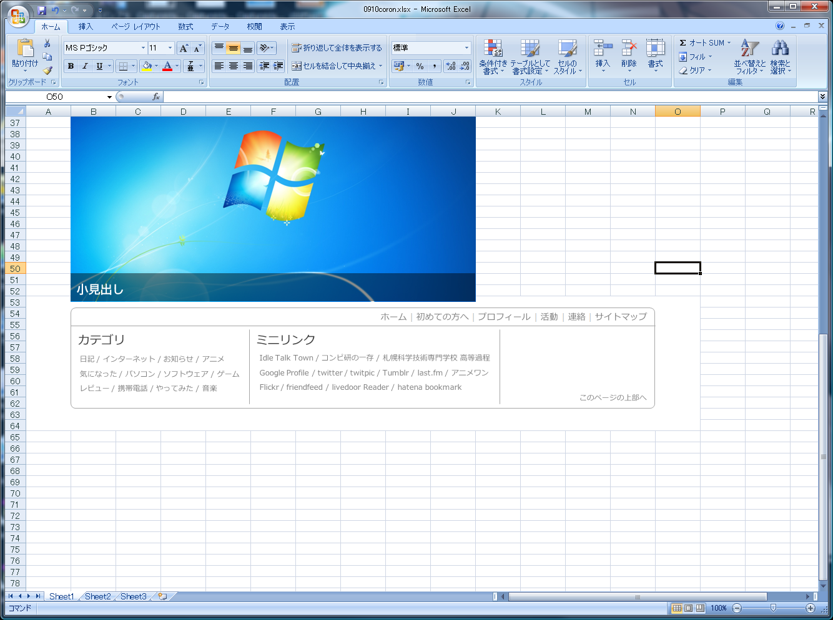This screenshot has height=620, width=833.
Task: Increase font size with large A icon
Action: click(x=184, y=48)
